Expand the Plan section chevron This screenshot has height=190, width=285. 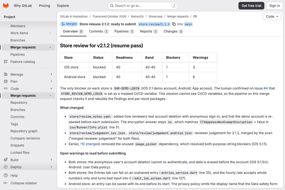tap(51, 81)
